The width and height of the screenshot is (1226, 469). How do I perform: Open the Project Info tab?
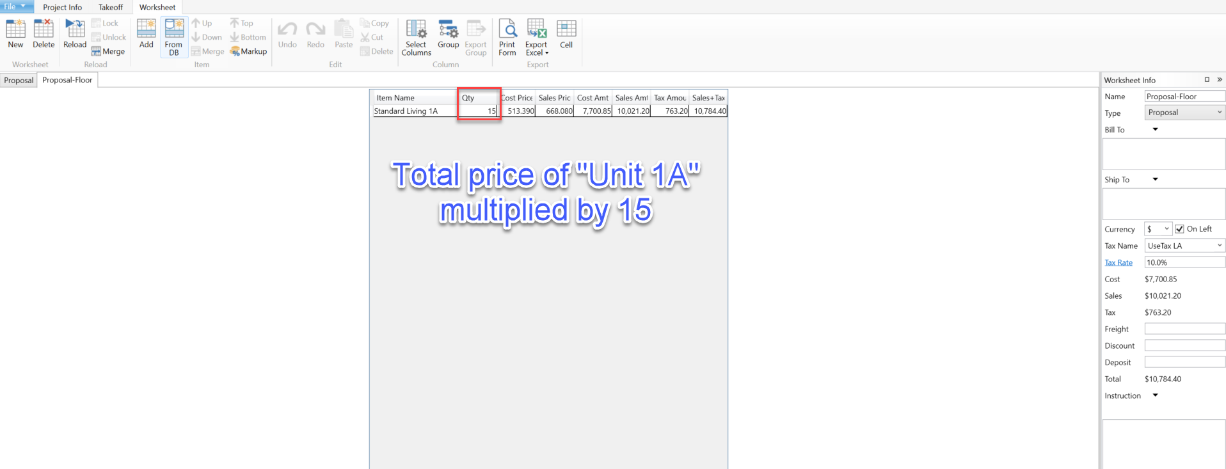[x=62, y=7]
